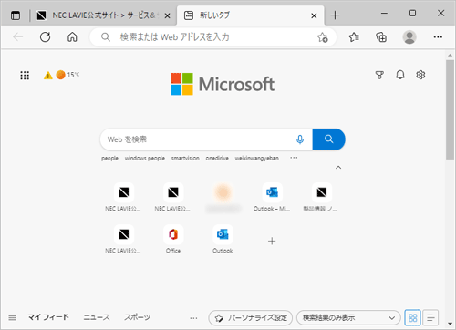Open the Collections icon

coord(381,37)
